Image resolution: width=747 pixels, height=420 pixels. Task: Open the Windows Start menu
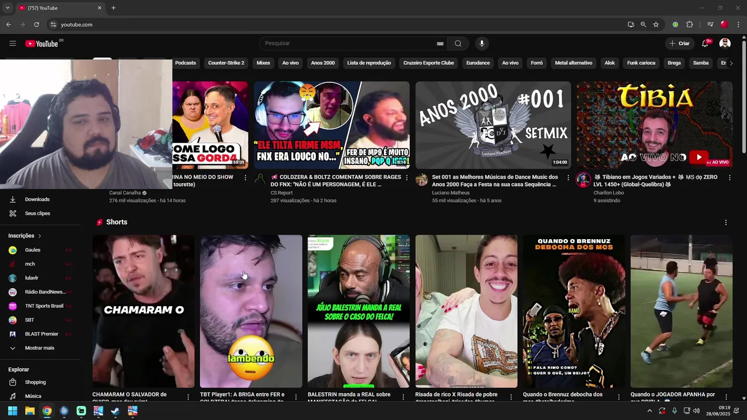coord(12,411)
